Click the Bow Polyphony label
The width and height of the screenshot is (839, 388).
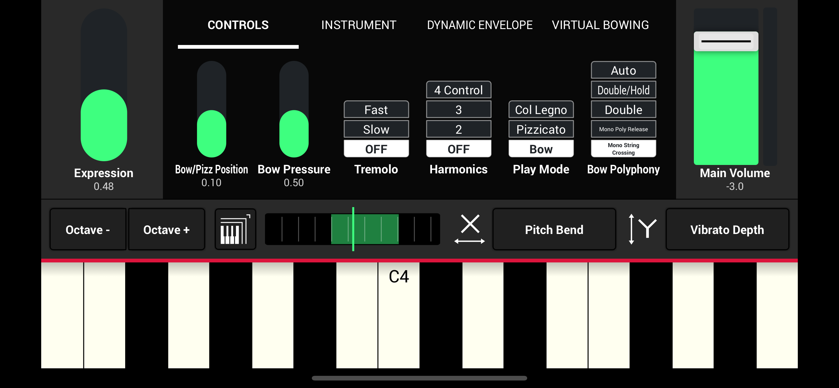click(623, 169)
